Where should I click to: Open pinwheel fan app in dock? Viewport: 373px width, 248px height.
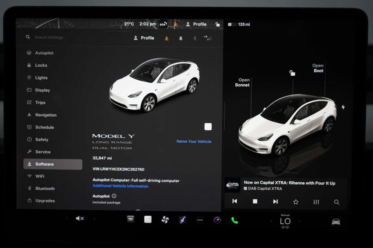165,220
